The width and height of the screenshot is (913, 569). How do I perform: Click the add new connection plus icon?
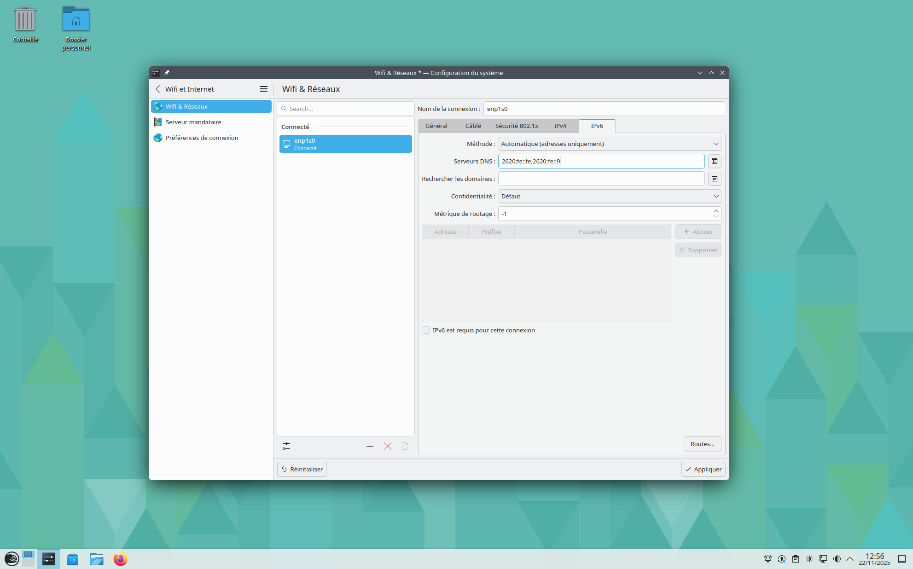pos(370,446)
